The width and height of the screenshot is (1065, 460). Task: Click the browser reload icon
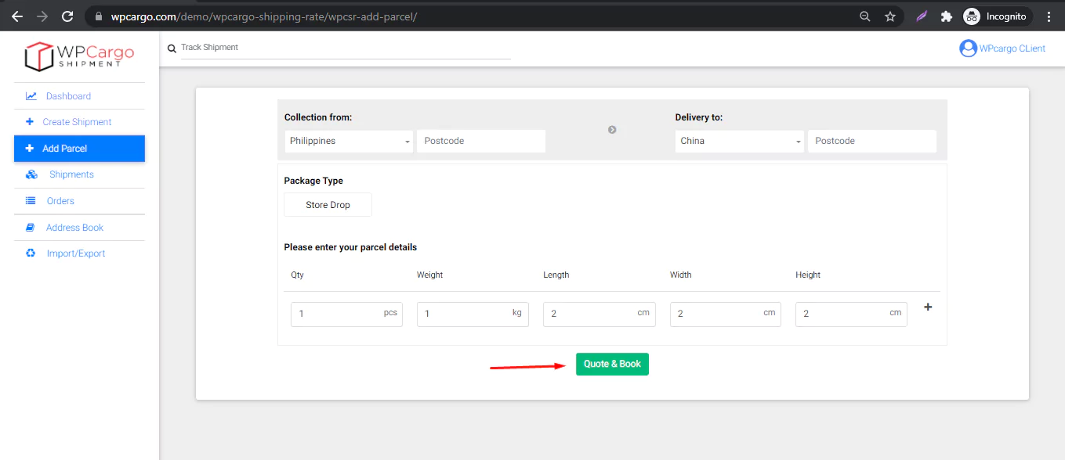pyautogui.click(x=67, y=16)
